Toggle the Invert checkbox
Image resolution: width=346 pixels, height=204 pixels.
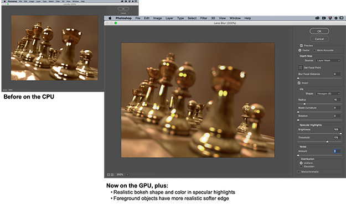[x=299, y=83]
